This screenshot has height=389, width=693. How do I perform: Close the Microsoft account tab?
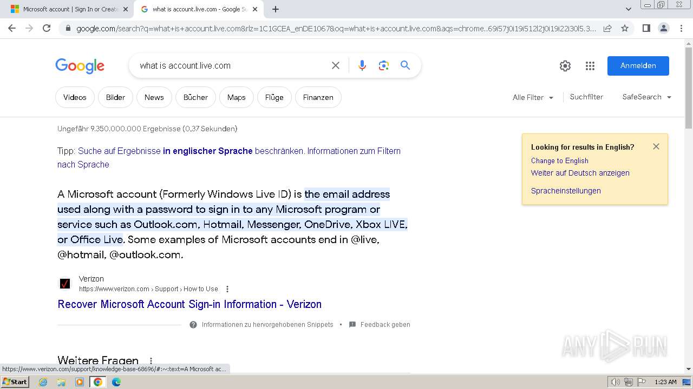(x=126, y=9)
